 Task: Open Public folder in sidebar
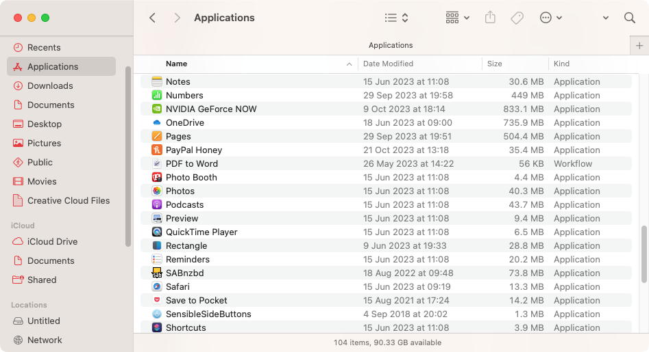[x=61, y=162]
